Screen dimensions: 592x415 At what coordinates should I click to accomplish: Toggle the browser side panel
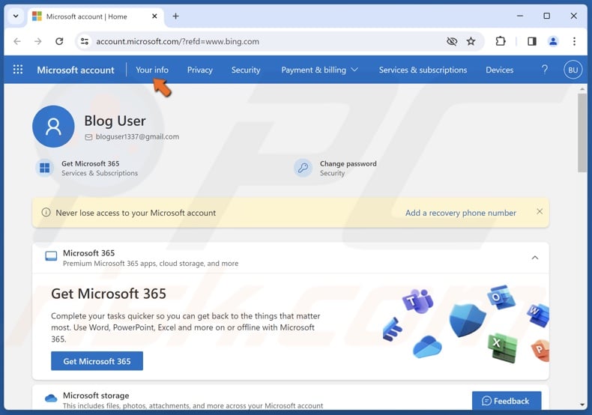pos(532,41)
